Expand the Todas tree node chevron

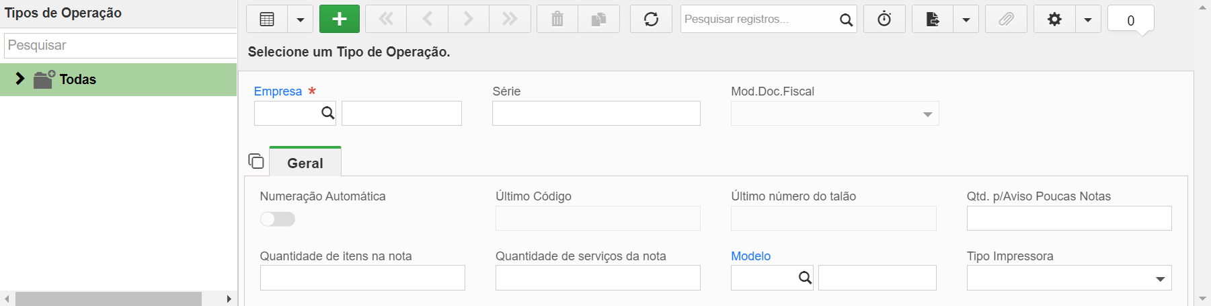coord(20,79)
